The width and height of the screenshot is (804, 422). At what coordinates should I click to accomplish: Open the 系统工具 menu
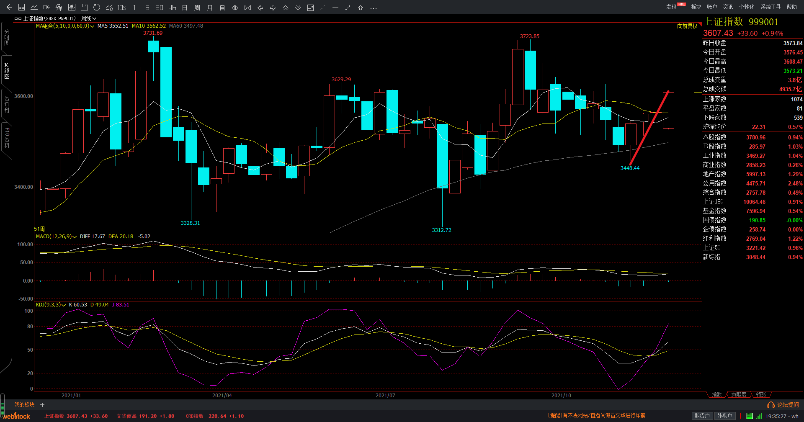770,7
